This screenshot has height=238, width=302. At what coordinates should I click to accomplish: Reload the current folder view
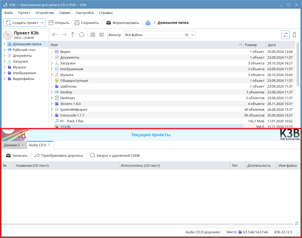82,35
